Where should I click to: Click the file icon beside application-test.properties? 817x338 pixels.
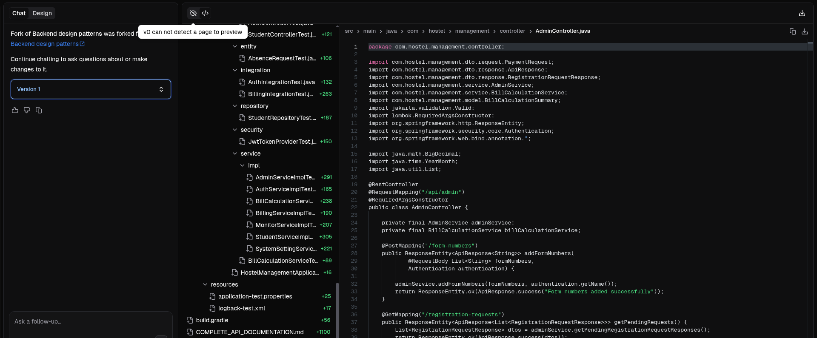[212, 296]
